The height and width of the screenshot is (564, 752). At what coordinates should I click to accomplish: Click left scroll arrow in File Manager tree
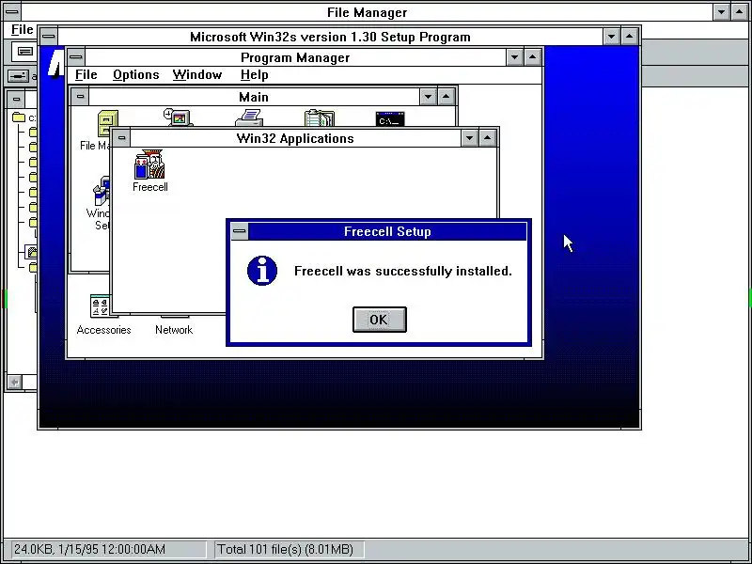coord(15,383)
